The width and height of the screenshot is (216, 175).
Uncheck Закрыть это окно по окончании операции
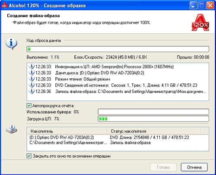29,156
